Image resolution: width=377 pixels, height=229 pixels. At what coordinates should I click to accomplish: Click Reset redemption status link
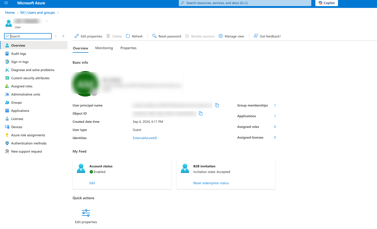click(211, 183)
